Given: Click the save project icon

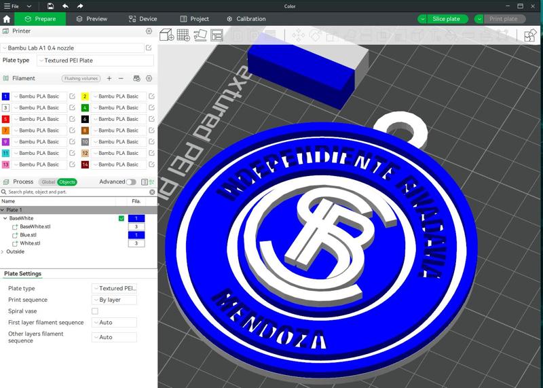Looking at the screenshot, I should tap(50, 6).
